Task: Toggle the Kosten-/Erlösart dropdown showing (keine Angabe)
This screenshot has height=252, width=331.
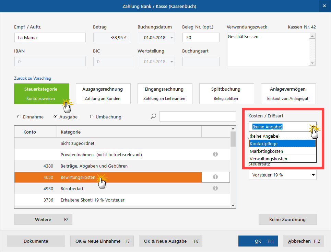Action: coord(282,127)
